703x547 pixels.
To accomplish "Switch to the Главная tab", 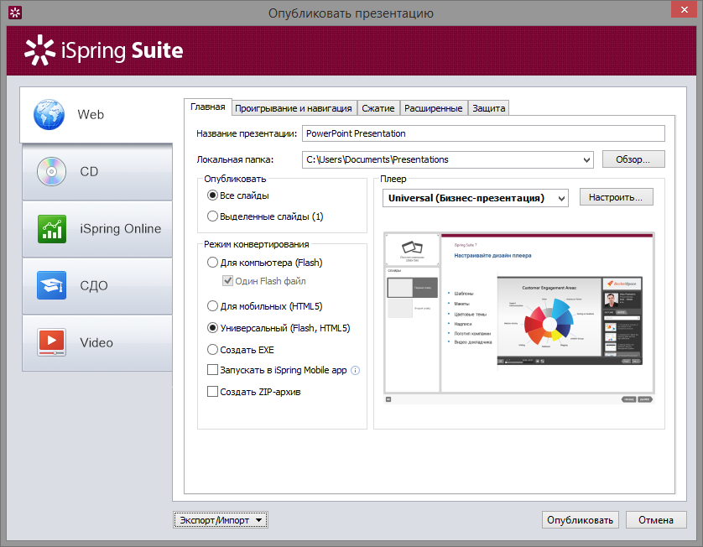I will pos(207,107).
